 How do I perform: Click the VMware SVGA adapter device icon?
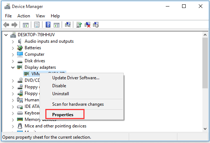(26, 74)
